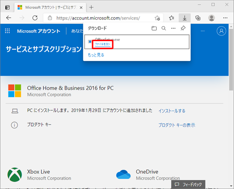Click the OneDrive cloud logo
The image size is (234, 189).
[x=123, y=175]
